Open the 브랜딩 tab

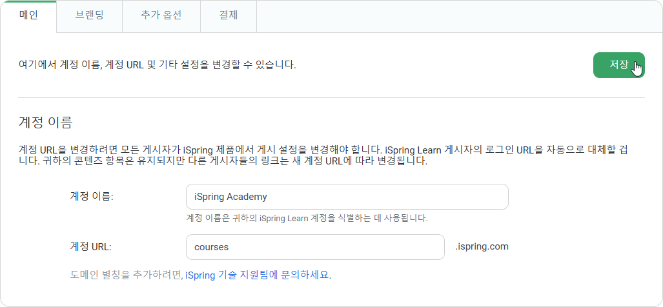click(89, 16)
